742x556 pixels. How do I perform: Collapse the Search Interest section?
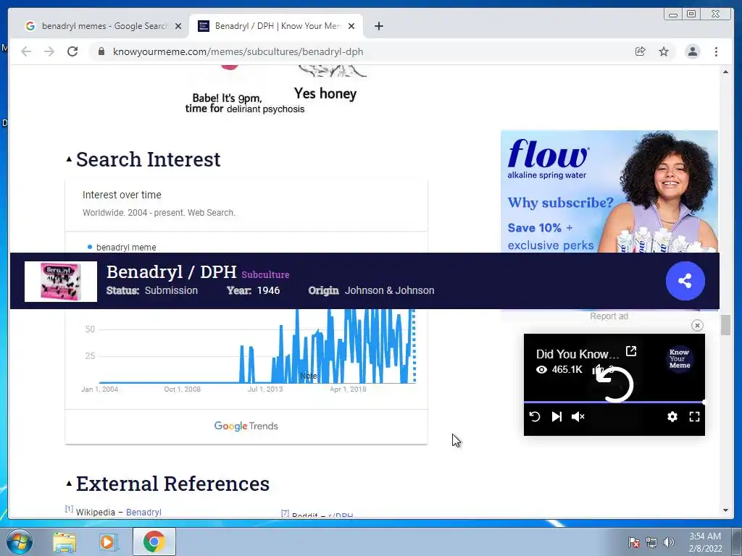(x=69, y=159)
